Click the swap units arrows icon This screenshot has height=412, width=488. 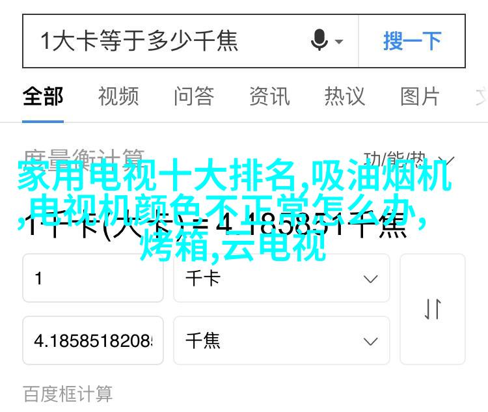coord(433,309)
